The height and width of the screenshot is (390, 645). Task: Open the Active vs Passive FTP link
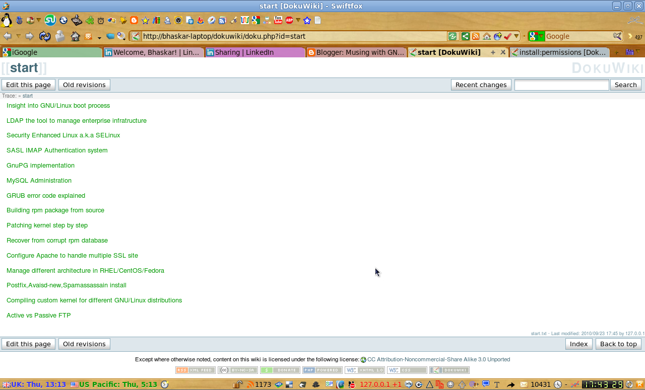38,316
